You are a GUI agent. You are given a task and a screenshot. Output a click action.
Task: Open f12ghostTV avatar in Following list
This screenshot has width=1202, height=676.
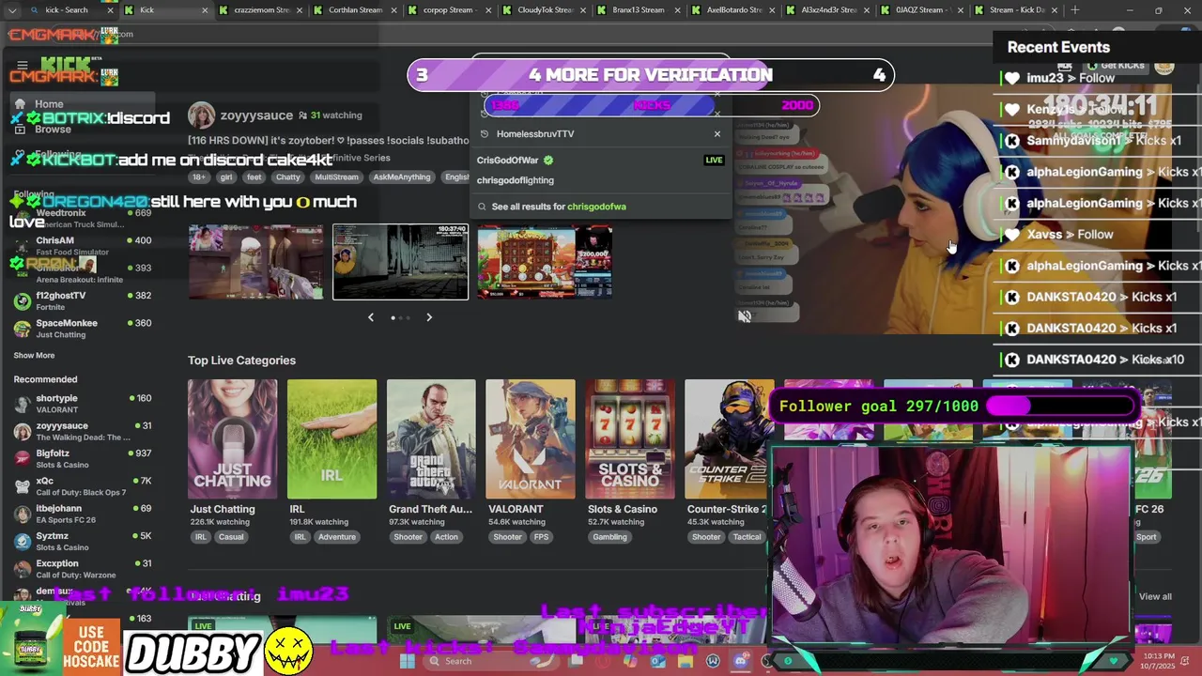[x=23, y=301]
